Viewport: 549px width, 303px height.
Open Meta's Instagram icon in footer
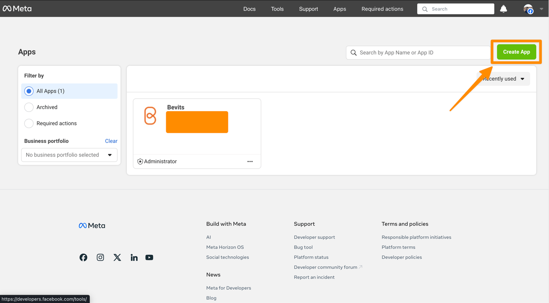point(100,257)
